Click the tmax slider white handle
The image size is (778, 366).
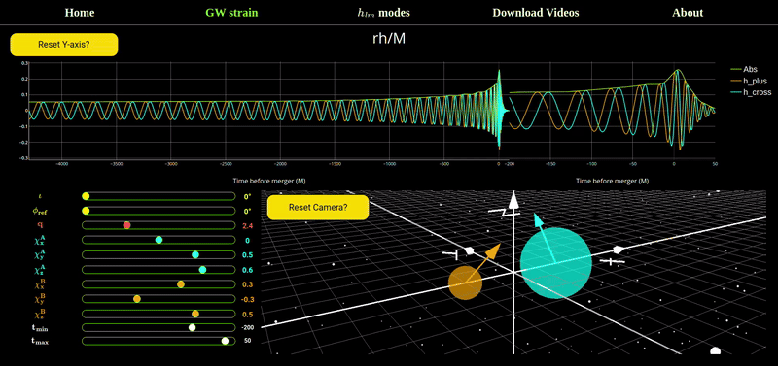(x=225, y=341)
